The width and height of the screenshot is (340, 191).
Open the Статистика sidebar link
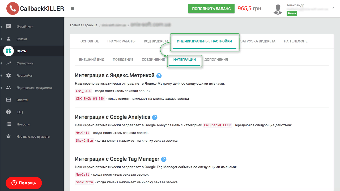[x=25, y=63]
